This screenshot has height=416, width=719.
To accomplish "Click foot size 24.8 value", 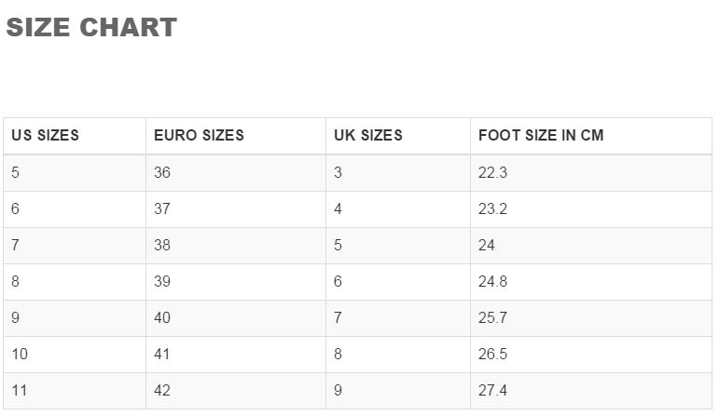I will pyautogui.click(x=492, y=281).
